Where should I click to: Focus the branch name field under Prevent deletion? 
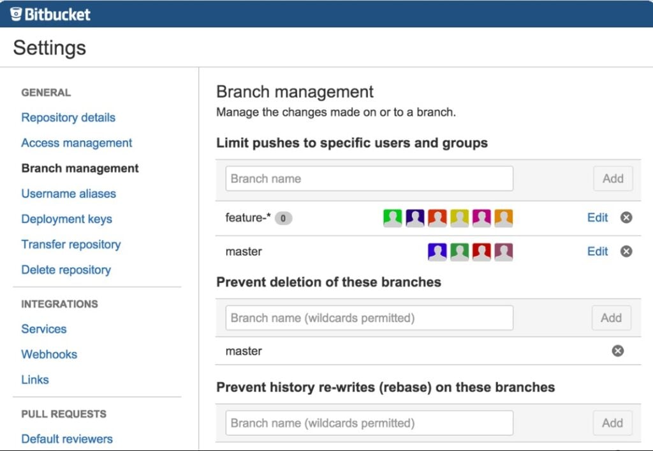pyautogui.click(x=369, y=318)
